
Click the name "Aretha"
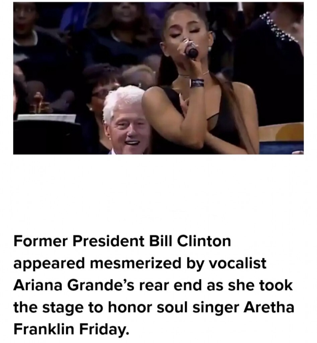click(x=269, y=307)
